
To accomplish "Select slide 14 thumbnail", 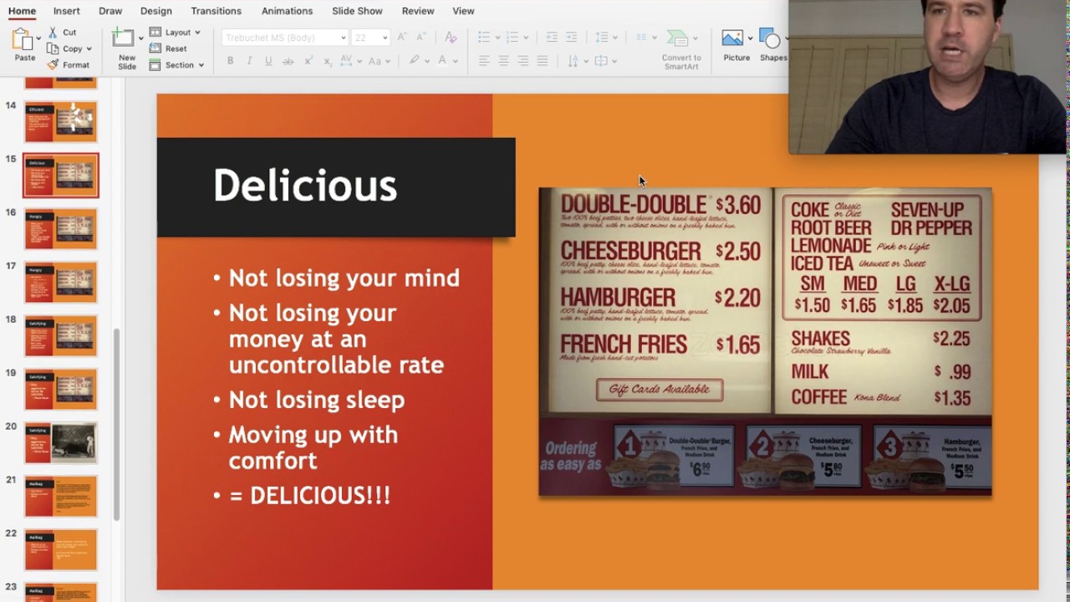I will [x=61, y=122].
